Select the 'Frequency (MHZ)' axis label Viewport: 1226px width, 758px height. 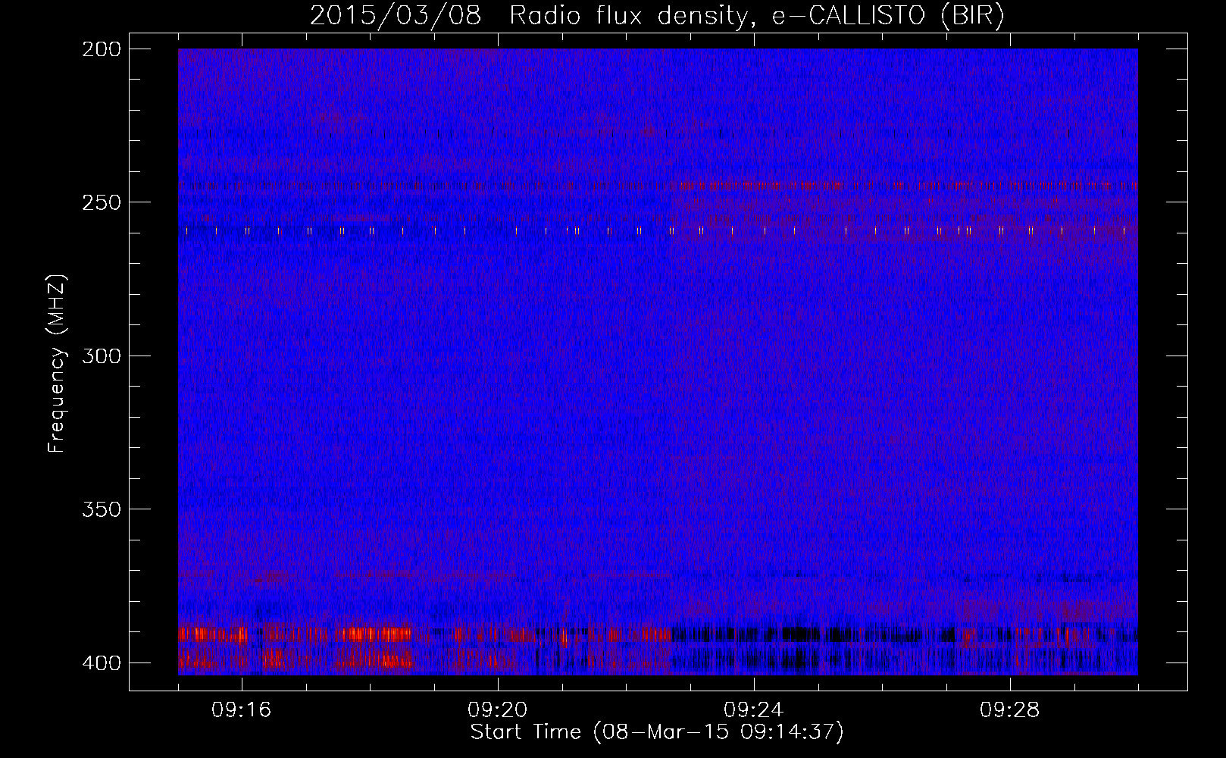(57, 364)
